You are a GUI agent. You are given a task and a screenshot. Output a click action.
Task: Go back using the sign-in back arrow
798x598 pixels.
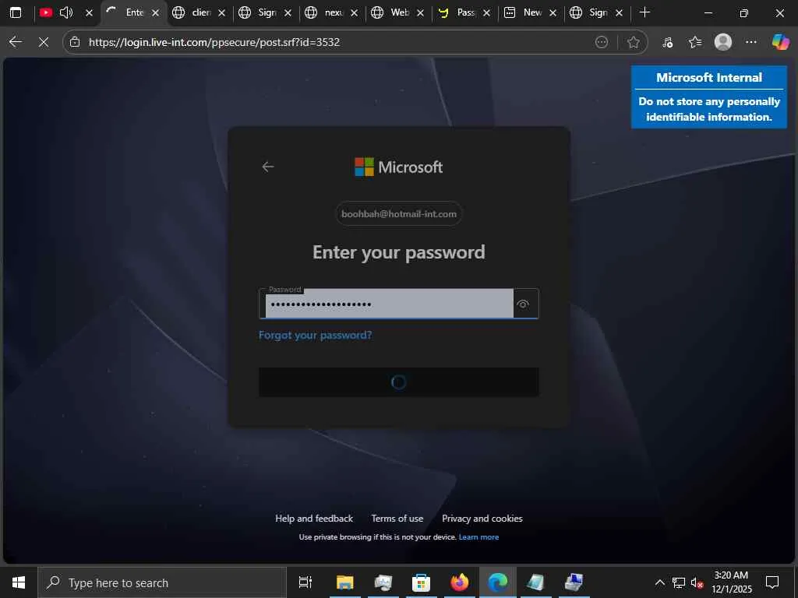(268, 167)
